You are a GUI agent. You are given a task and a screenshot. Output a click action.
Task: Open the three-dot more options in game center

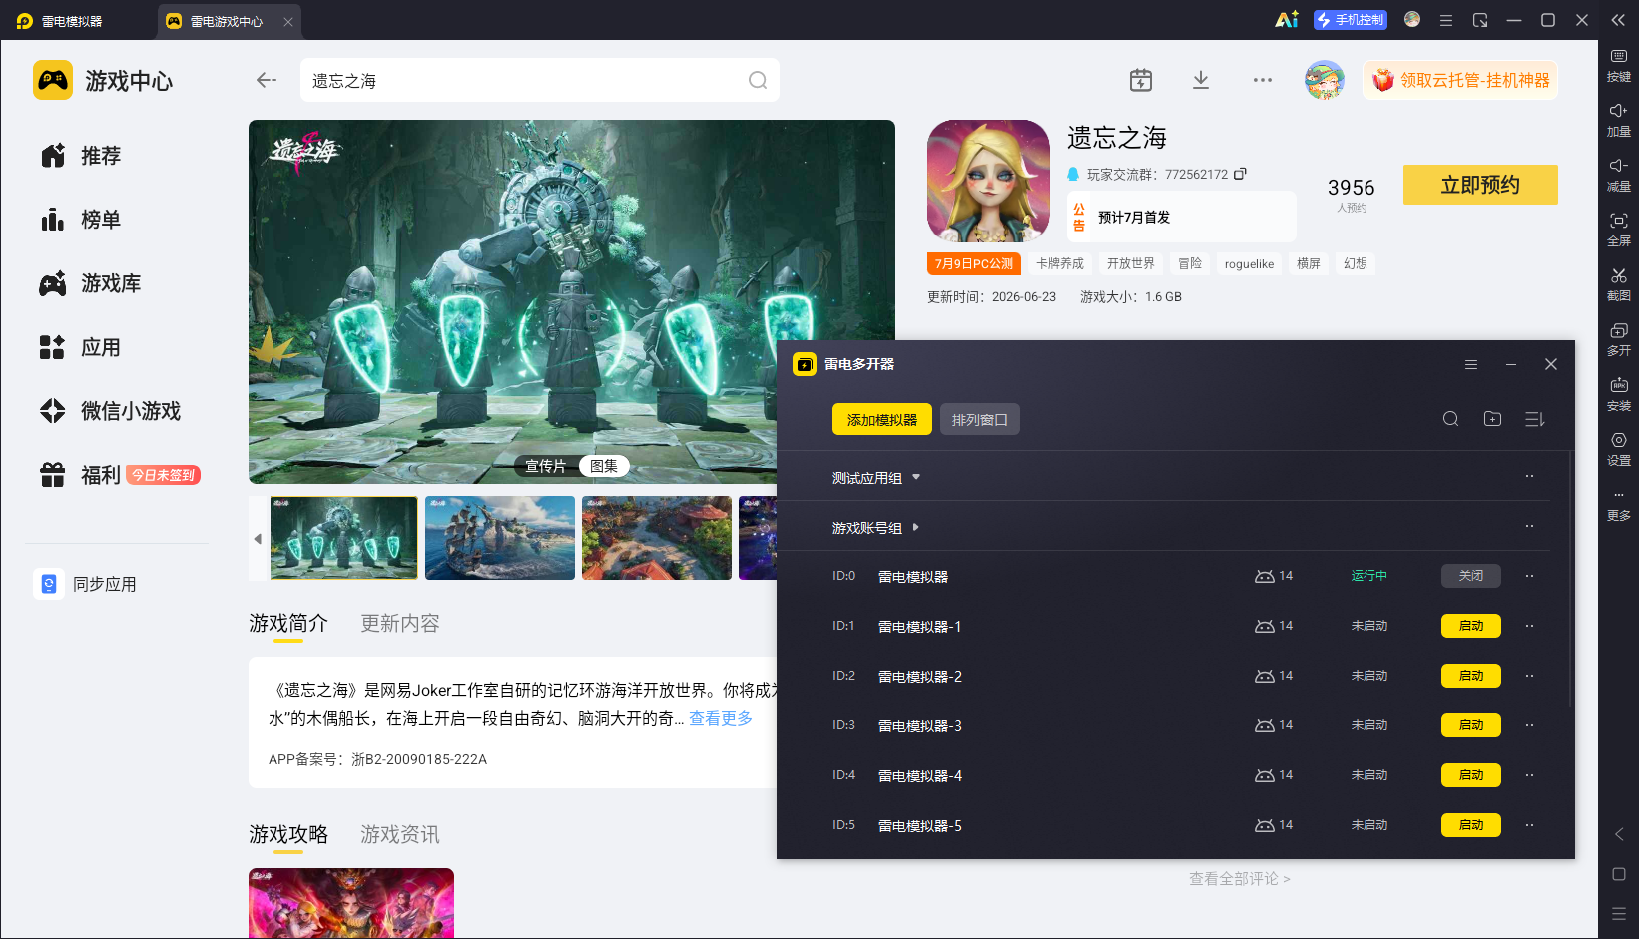(1263, 80)
